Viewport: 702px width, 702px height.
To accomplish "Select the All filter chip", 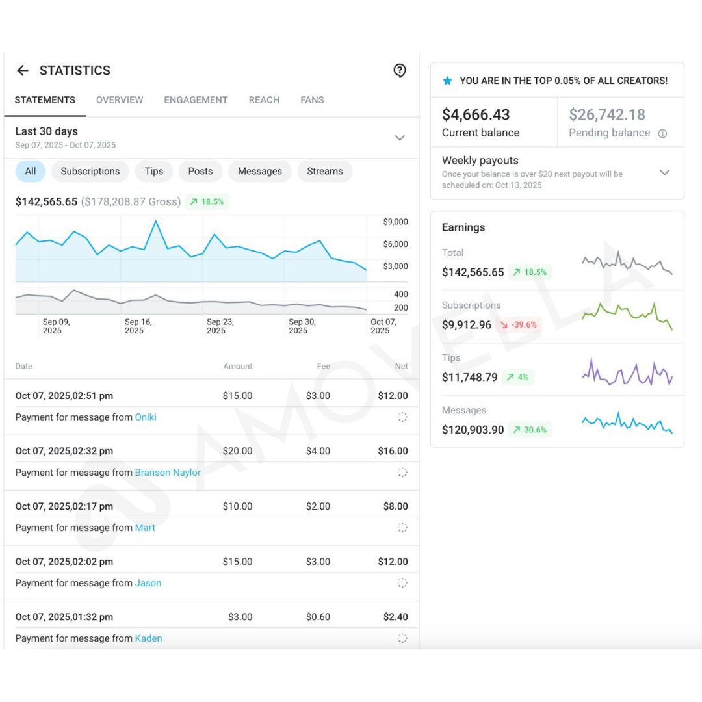I will tap(31, 172).
